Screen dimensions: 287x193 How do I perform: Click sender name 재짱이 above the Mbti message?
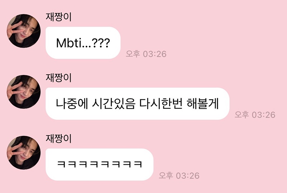tap(58, 17)
